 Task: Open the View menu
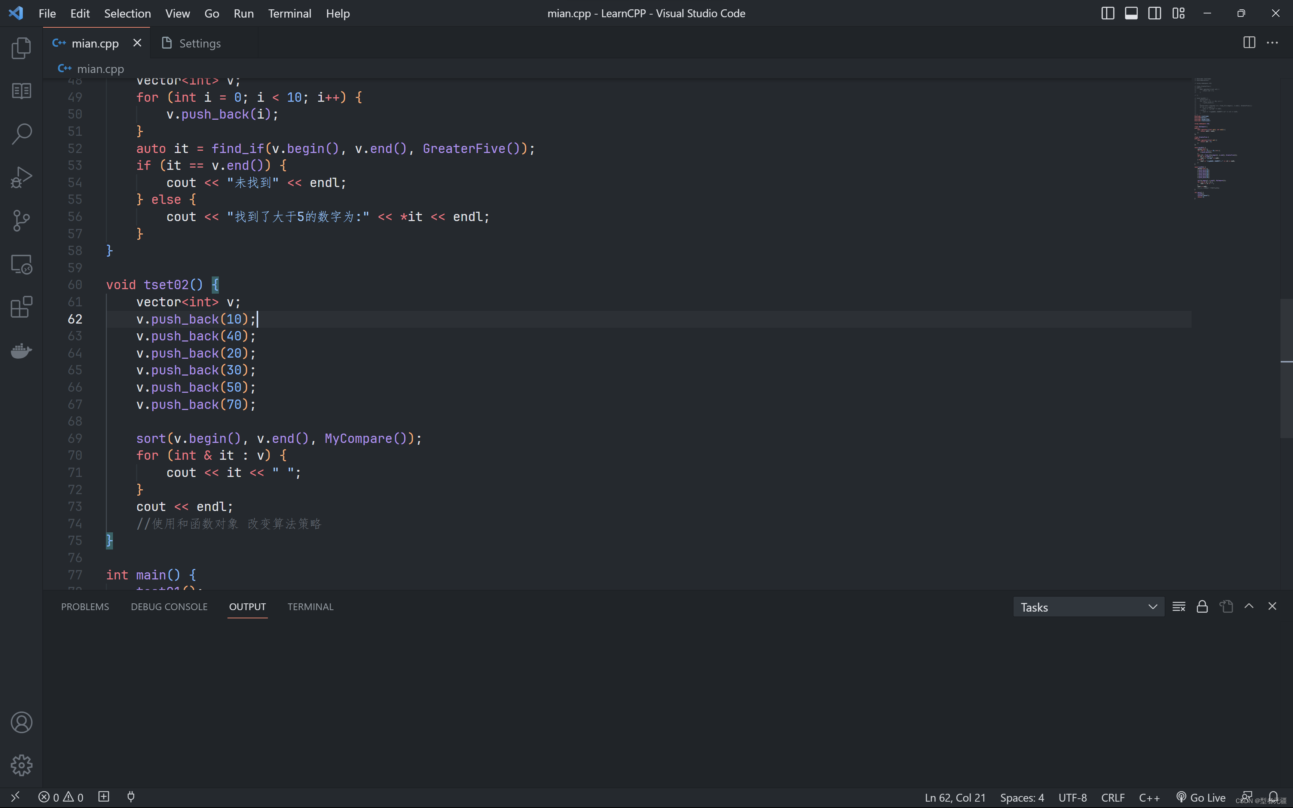click(177, 13)
